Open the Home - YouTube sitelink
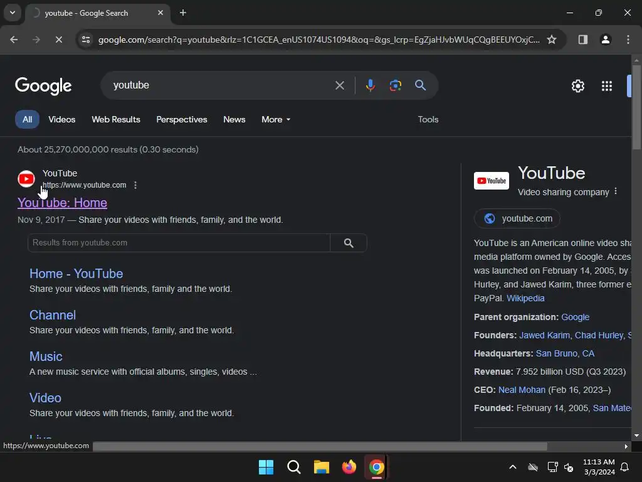 point(76,274)
